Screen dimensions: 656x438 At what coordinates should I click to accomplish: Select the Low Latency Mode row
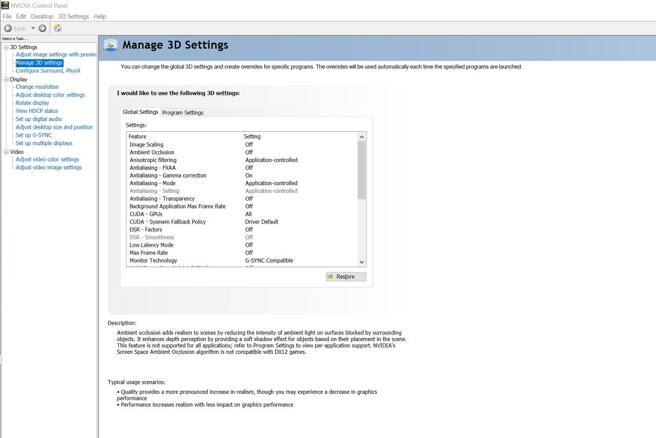[242, 245]
